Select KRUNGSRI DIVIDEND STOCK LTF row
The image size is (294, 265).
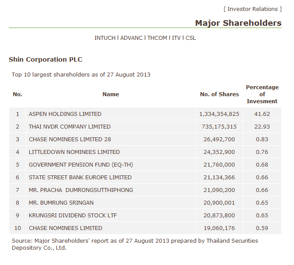tap(73, 216)
